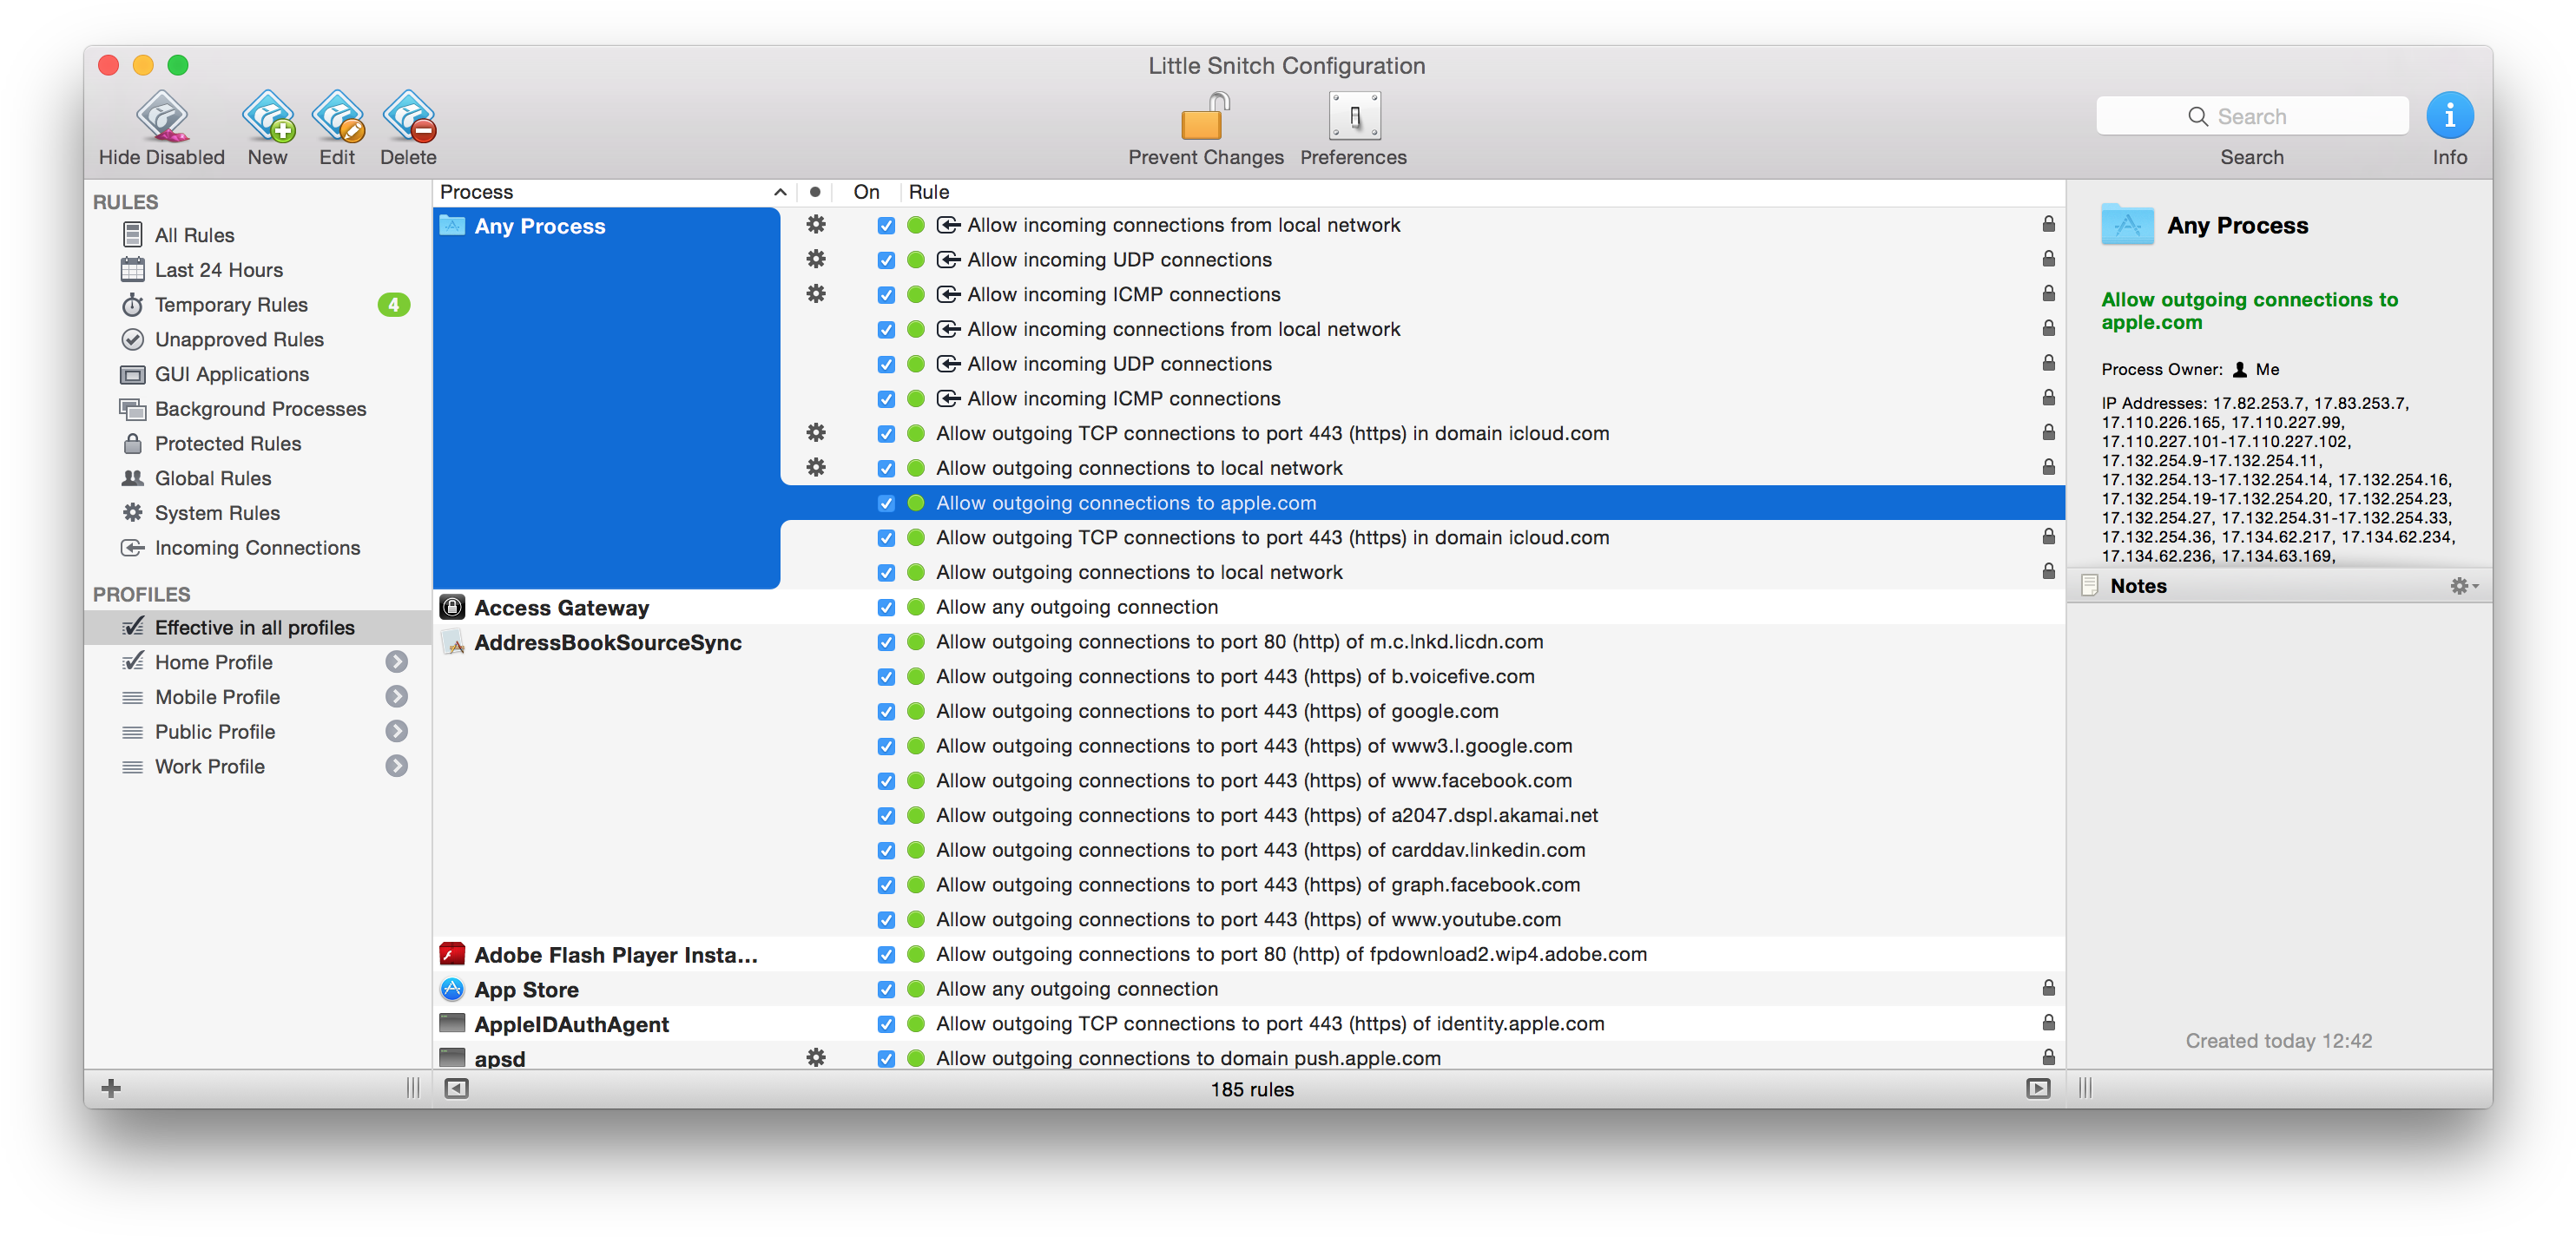Toggle checkbox for App Store rule
This screenshot has width=2576, height=1237.
coord(886,989)
